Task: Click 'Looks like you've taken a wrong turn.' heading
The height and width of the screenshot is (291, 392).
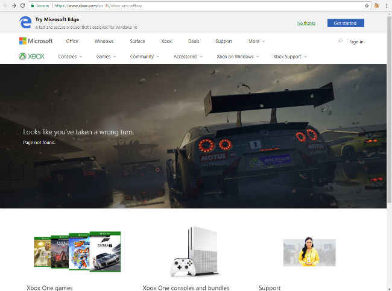Action: 78,132
